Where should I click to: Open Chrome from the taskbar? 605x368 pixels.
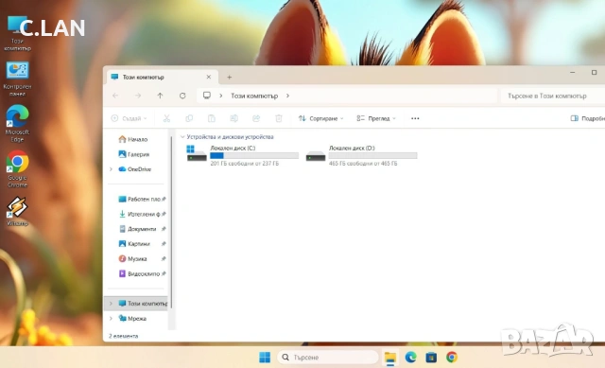click(452, 358)
